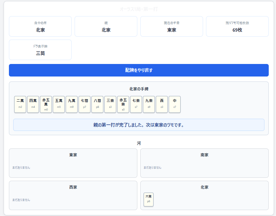
Task: Select the 九萬 tile
Action: click(72, 104)
